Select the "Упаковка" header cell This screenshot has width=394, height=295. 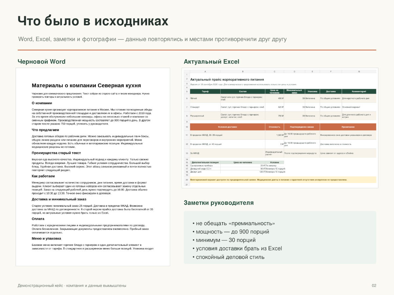pos(312,91)
